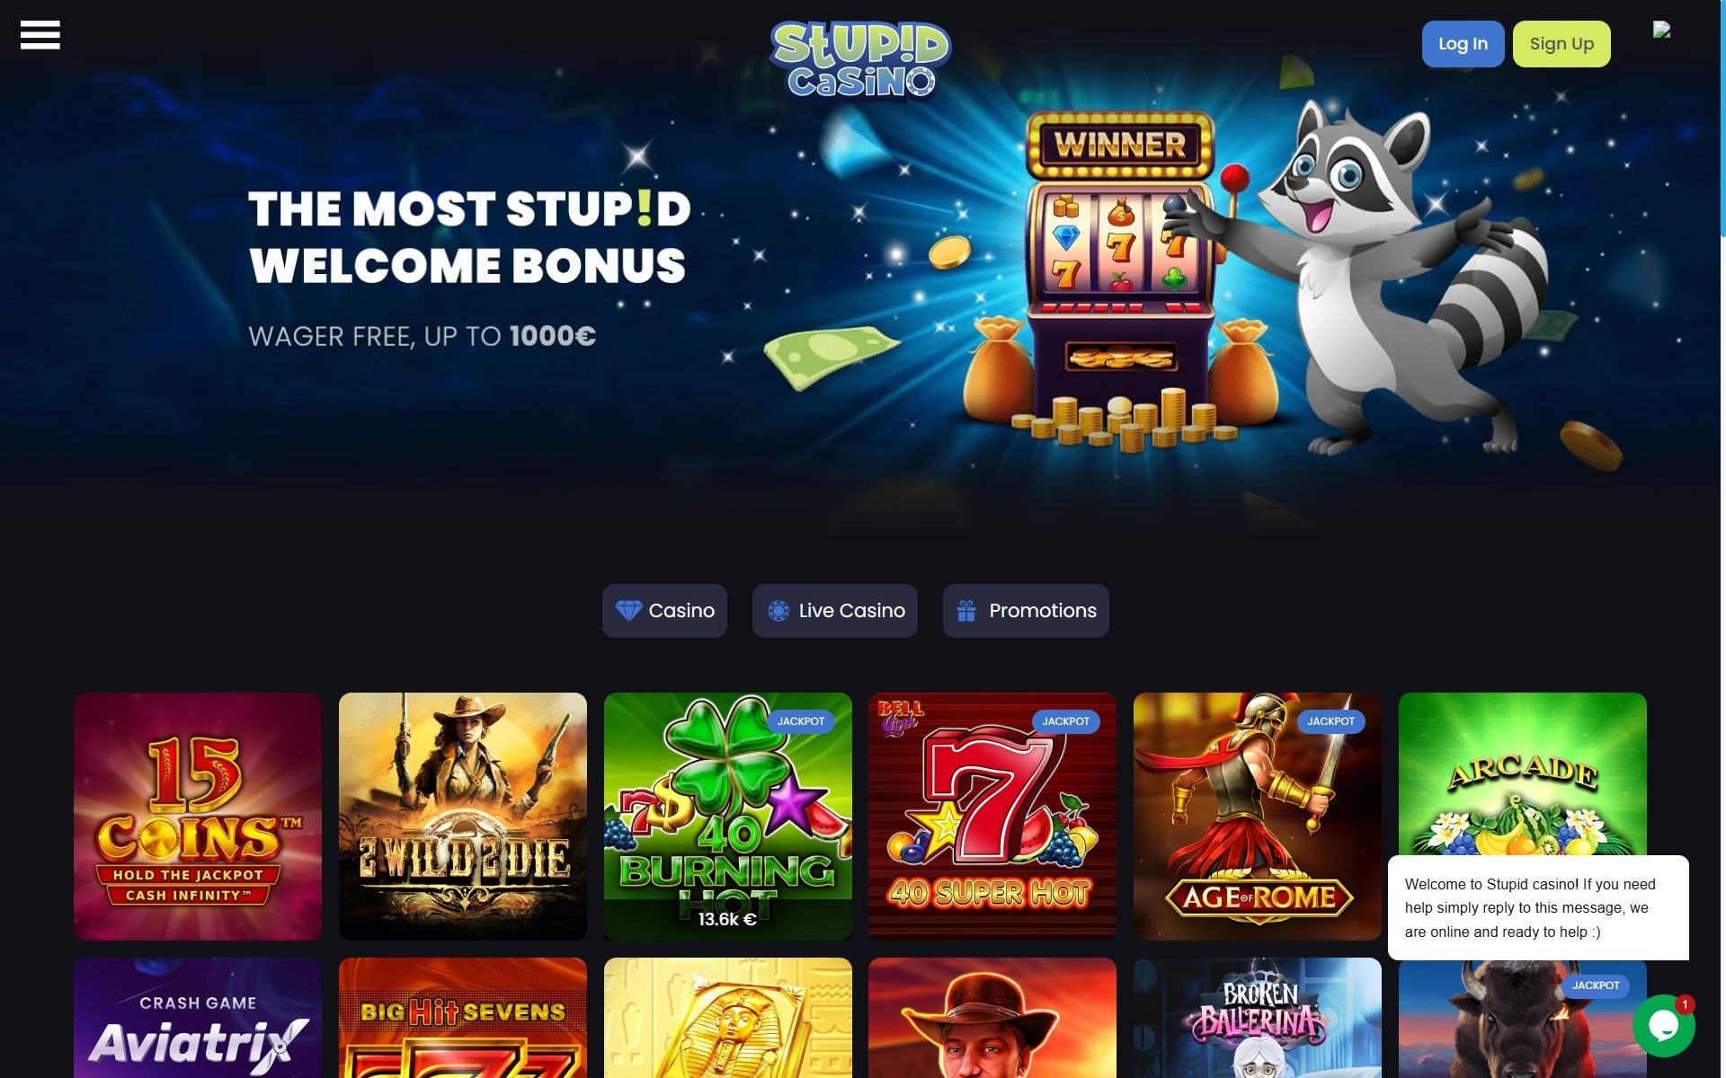Click the welcome bonus banner headline
The width and height of the screenshot is (1726, 1078).
468,237
